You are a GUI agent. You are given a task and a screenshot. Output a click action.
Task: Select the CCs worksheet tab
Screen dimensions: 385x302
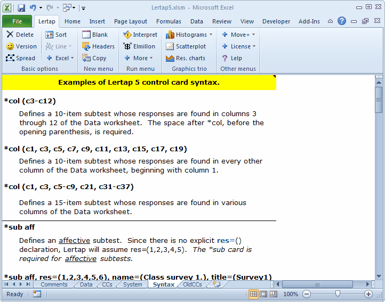click(x=107, y=284)
